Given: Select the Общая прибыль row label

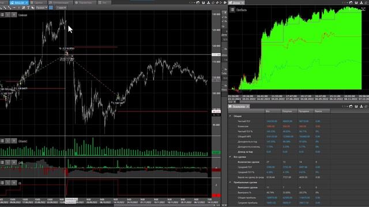Looking at the screenshot, I should [x=247, y=198].
